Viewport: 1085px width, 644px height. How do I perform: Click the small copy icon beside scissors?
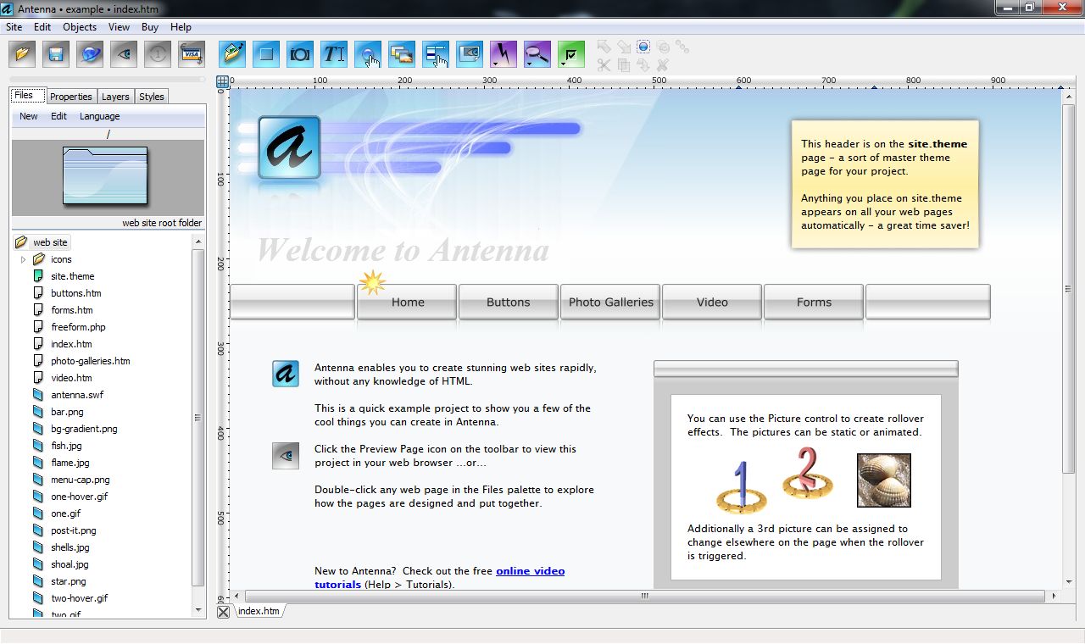623,64
